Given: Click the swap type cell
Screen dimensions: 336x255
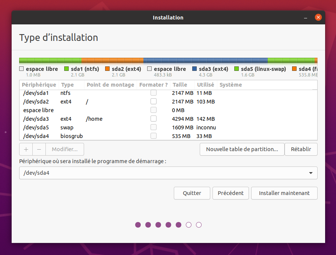Looking at the screenshot, I should [67, 127].
